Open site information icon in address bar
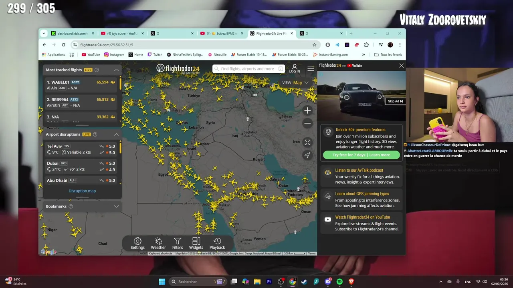Screen dimensions: 513x288 click(x=75, y=45)
